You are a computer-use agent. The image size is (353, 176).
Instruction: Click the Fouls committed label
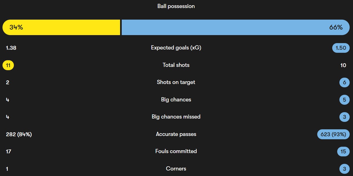click(x=176, y=151)
